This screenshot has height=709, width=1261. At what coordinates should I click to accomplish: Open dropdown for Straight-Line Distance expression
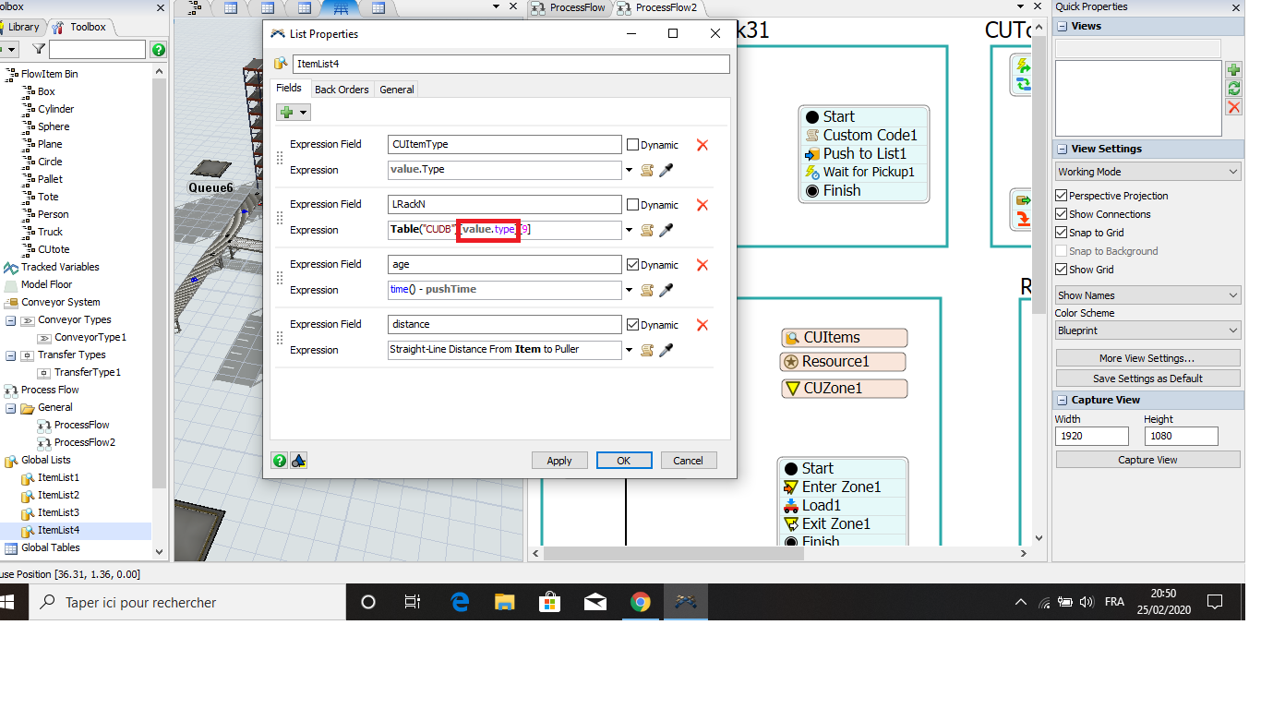coord(630,350)
